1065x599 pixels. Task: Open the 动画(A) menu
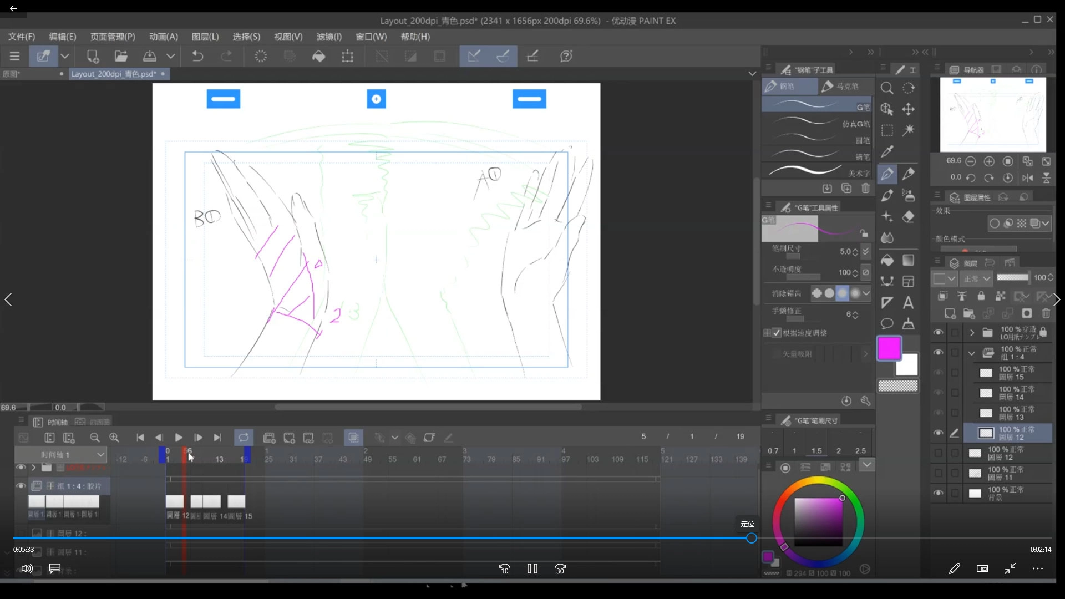pos(163,37)
